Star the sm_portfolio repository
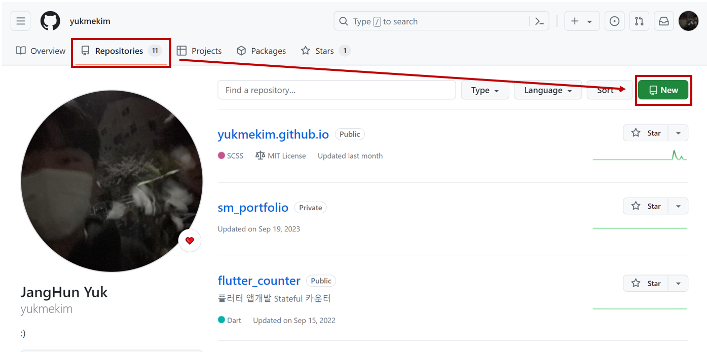This screenshot has width=707, height=352. pos(646,206)
